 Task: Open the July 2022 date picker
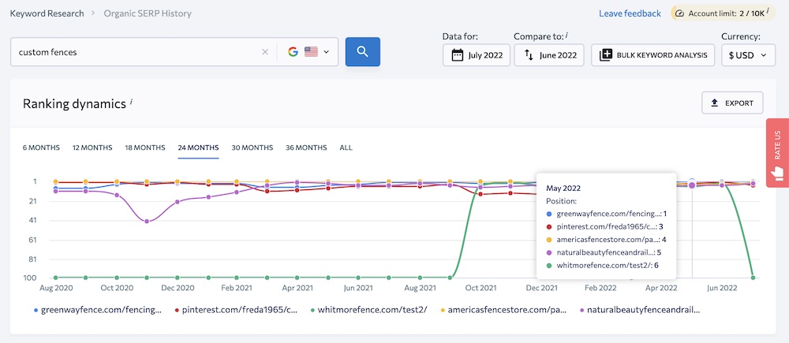(477, 55)
